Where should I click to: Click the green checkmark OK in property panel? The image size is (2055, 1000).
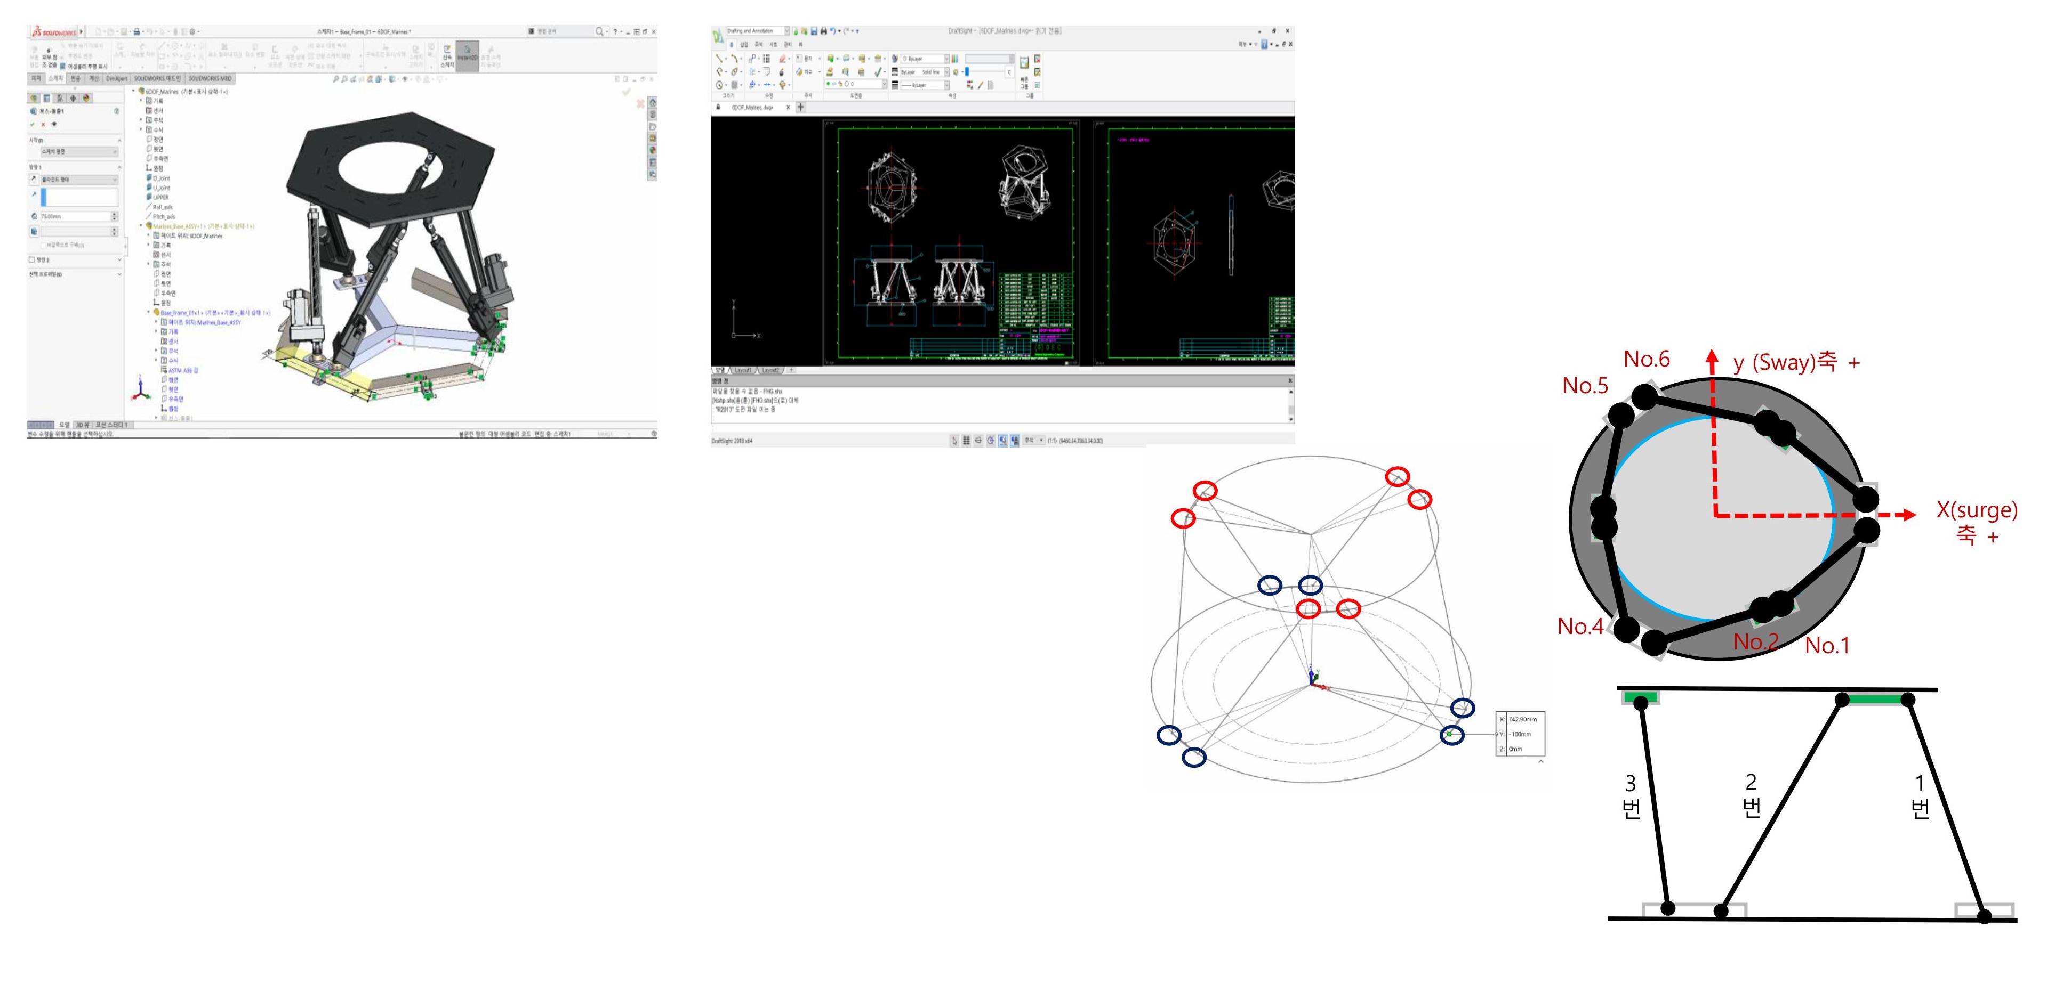pos(33,124)
